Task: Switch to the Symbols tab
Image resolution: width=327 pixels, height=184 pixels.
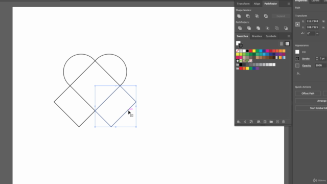Action: click(x=271, y=36)
